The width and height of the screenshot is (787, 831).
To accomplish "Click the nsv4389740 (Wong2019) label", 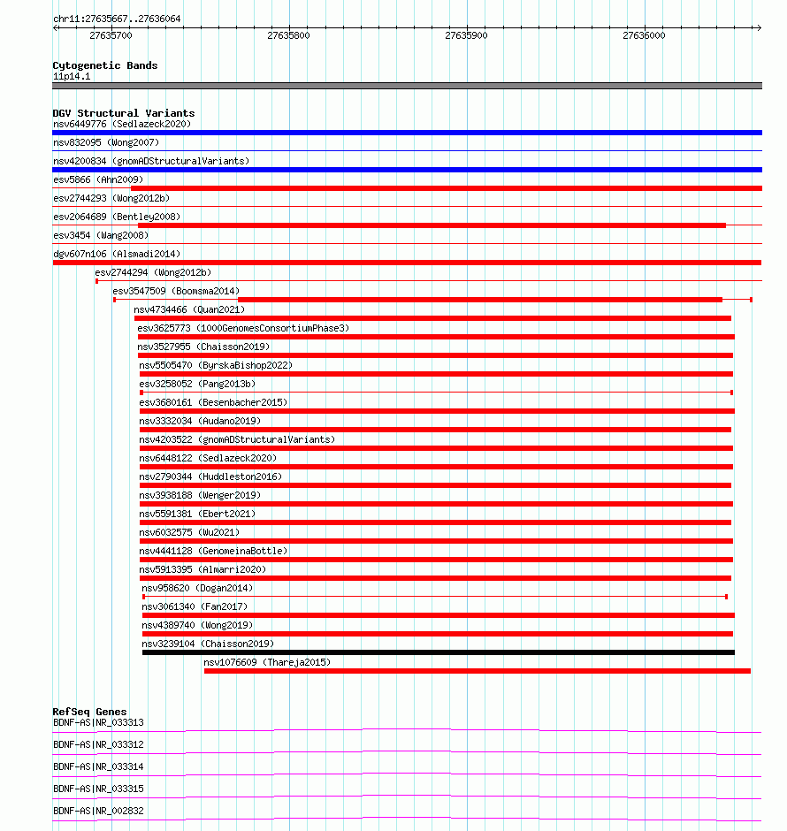I will [197, 625].
